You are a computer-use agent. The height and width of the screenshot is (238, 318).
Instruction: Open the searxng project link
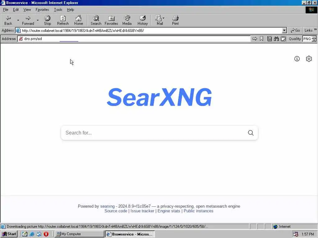tap(107, 206)
